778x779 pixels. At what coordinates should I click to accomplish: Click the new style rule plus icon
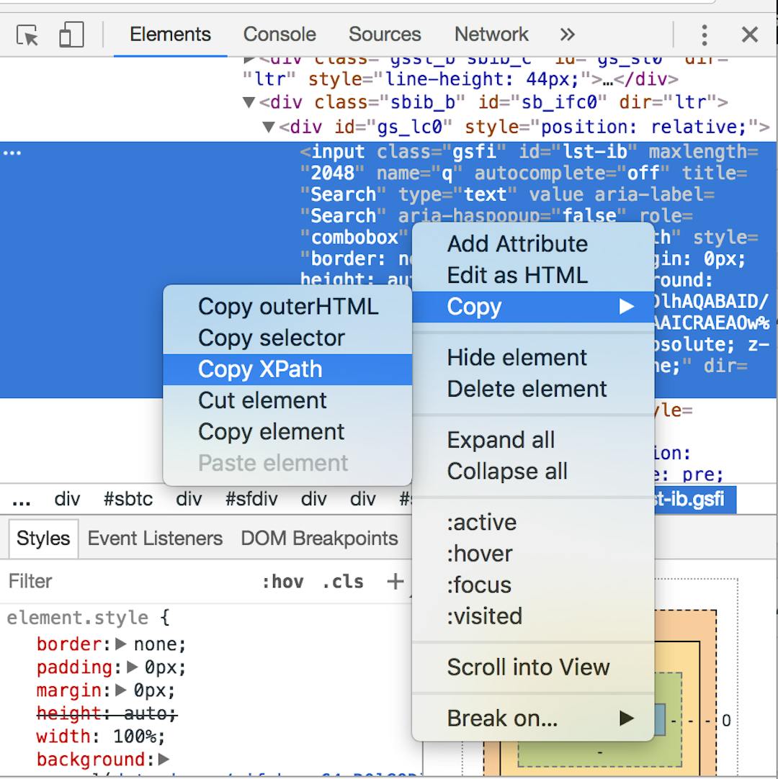point(395,582)
